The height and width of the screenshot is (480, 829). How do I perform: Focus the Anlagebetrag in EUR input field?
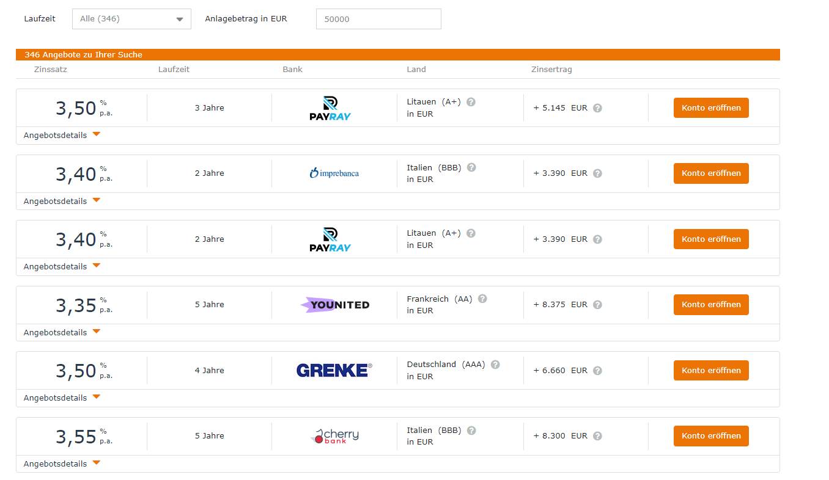pos(378,19)
